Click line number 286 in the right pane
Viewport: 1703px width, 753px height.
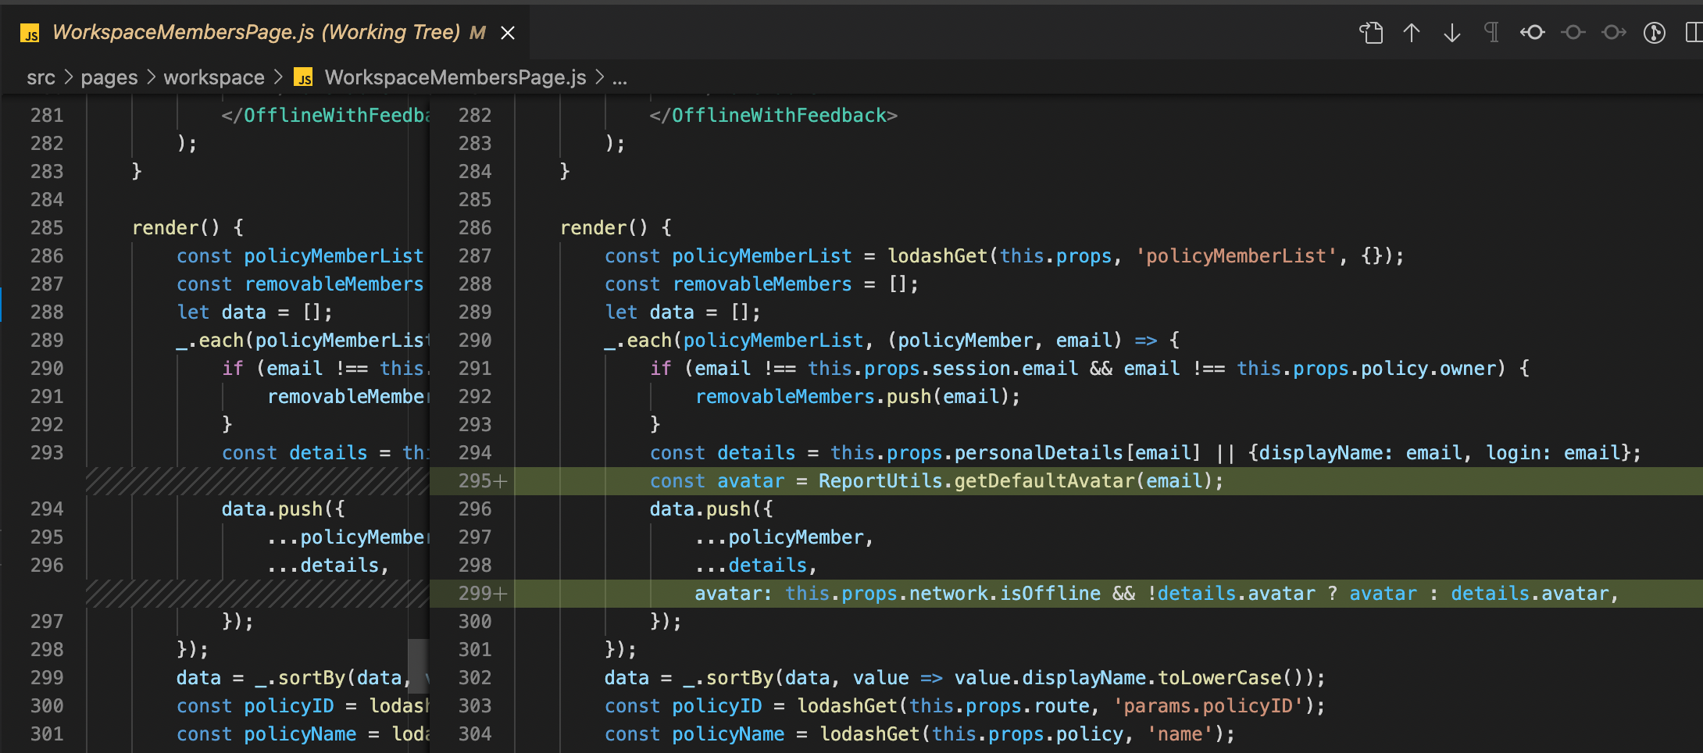[x=475, y=228]
